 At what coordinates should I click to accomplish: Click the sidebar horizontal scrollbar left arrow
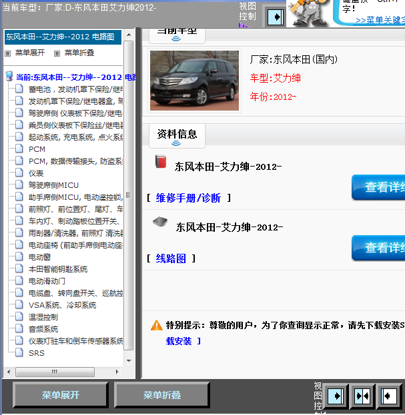pyautogui.click(x=9, y=372)
